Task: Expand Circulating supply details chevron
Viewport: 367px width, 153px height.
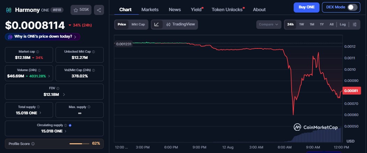Action: 65,131
